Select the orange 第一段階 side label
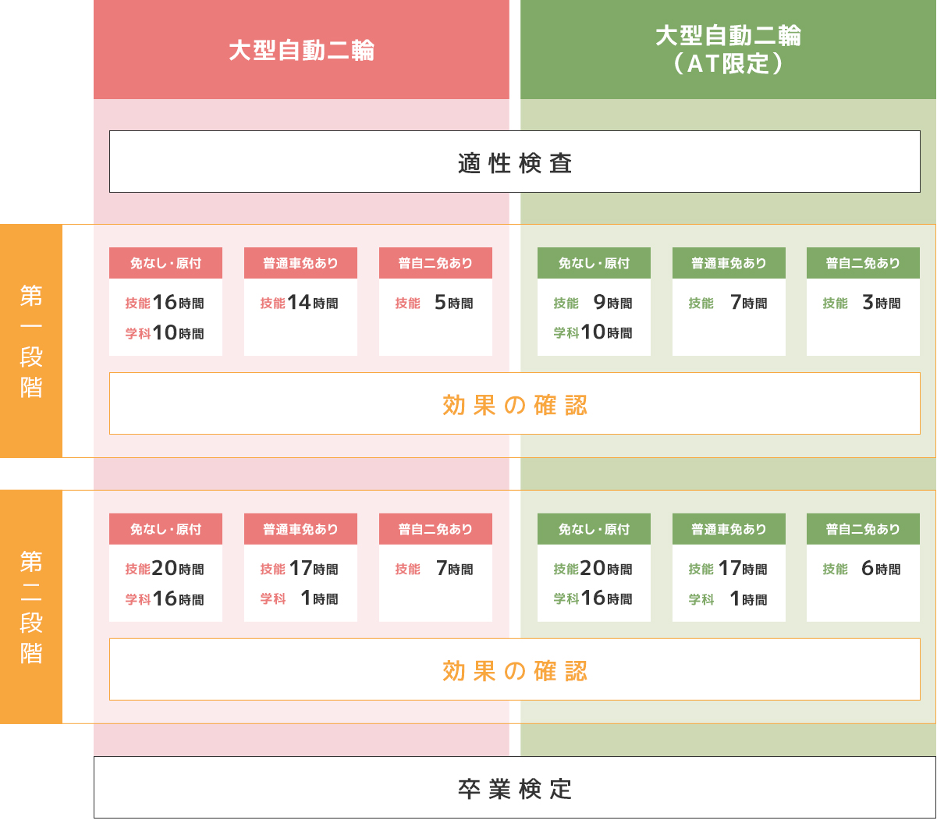This screenshot has height=831, width=937. 31,341
